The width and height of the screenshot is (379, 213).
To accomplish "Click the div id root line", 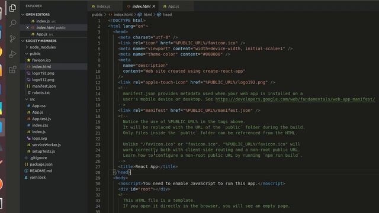I will (144, 189).
